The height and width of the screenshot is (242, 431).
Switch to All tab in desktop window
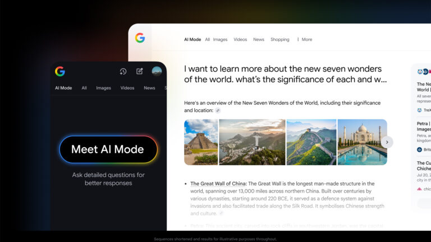207,40
